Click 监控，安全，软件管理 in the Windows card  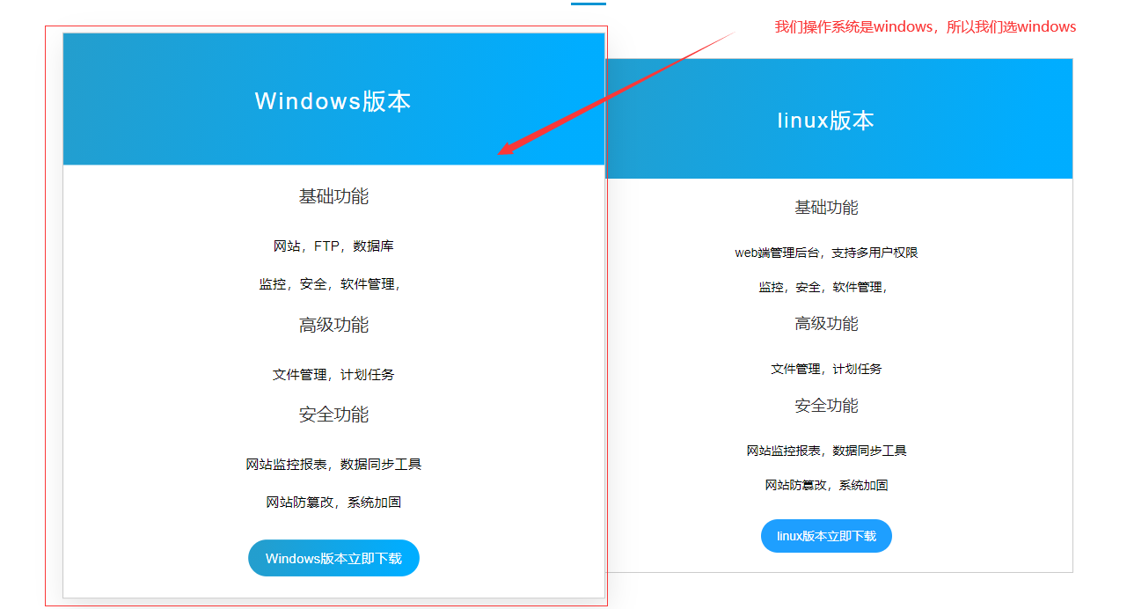(x=330, y=284)
